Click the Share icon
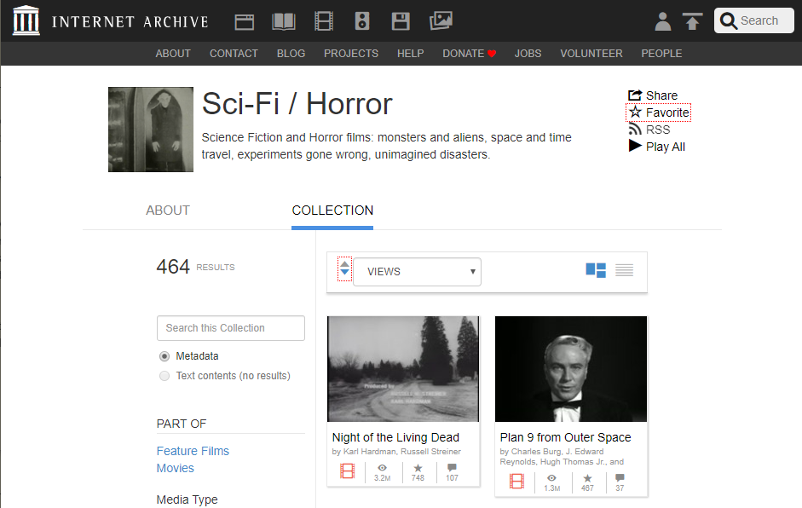This screenshot has width=802, height=508. pyautogui.click(x=635, y=95)
